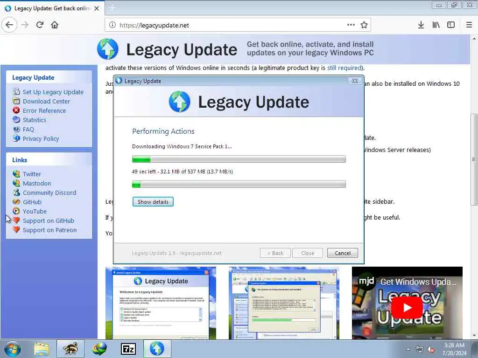Screen dimensions: 478x358
Task: Click the FAQ question mark icon
Action: click(16, 129)
